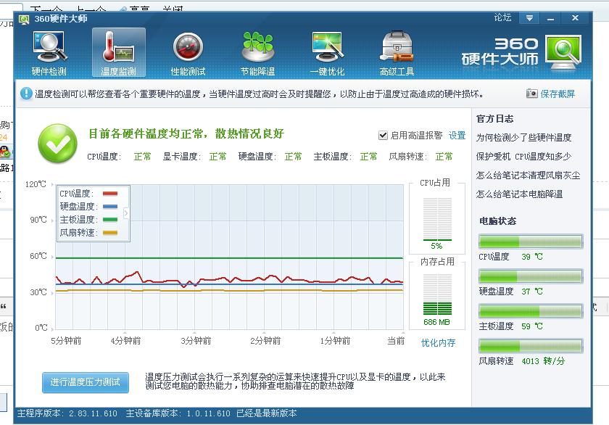Start the 进行温度压力测试 stress test

(86, 382)
